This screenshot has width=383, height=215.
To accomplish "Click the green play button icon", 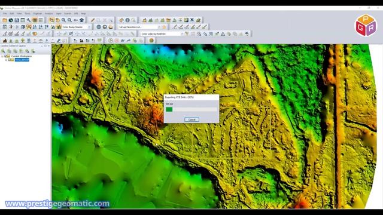I will pyautogui.click(x=111, y=41).
